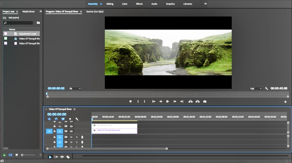Click the Go to Out point icon
Viewport: 292px width, 163px height.
pos(182,102)
